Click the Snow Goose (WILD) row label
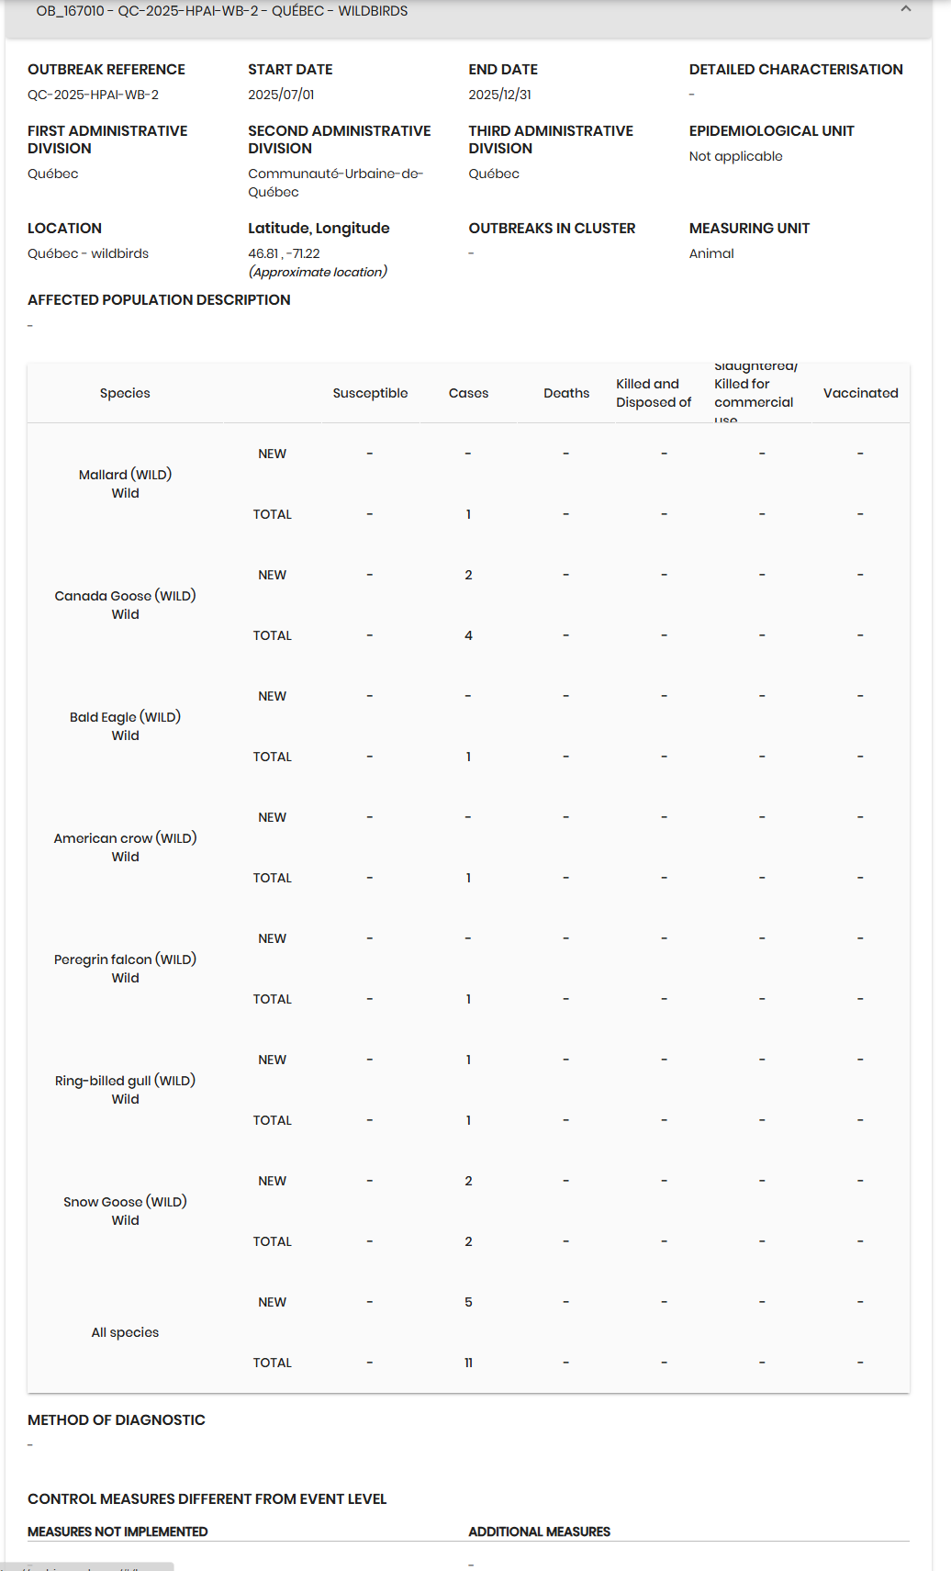Image resolution: width=951 pixels, height=1571 pixels. coord(125,1211)
